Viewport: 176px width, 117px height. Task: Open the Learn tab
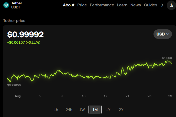pos(122,5)
